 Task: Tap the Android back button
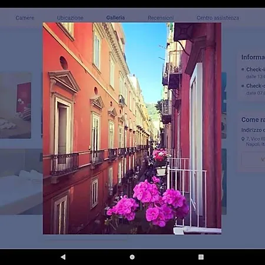point(63,257)
